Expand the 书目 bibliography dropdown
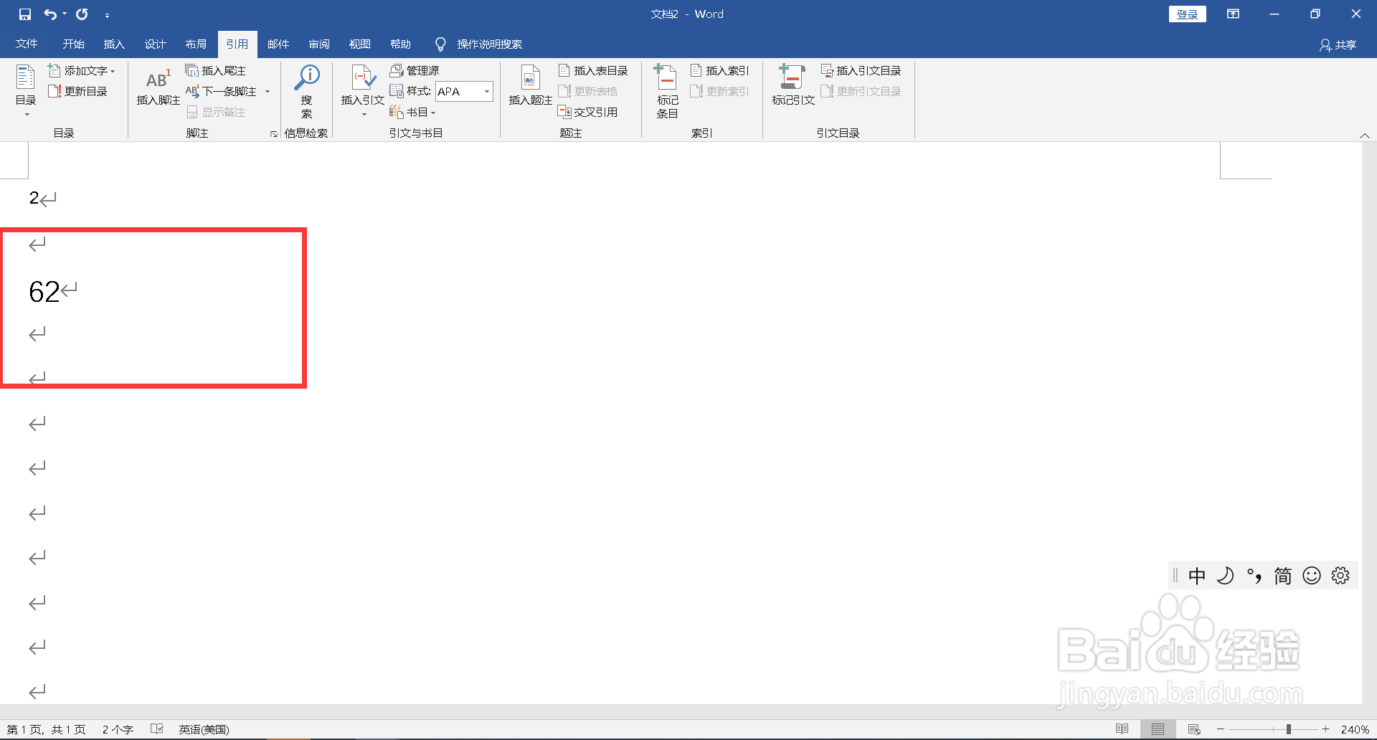The image size is (1377, 740). (413, 112)
